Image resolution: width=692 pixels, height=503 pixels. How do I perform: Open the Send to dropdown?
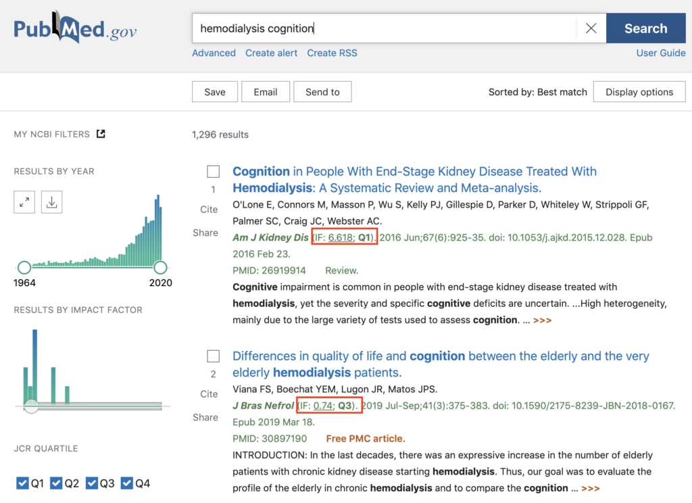click(322, 92)
